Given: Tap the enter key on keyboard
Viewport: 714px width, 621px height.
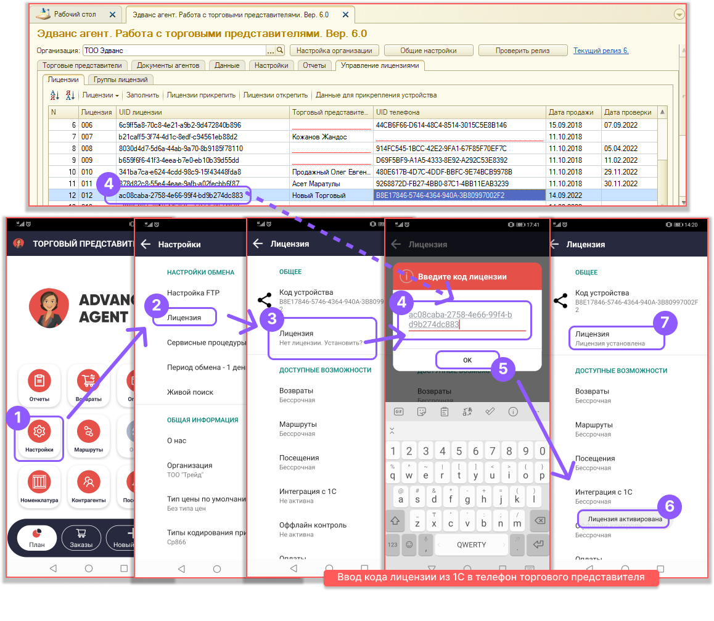Looking at the screenshot, I should coord(538,545).
